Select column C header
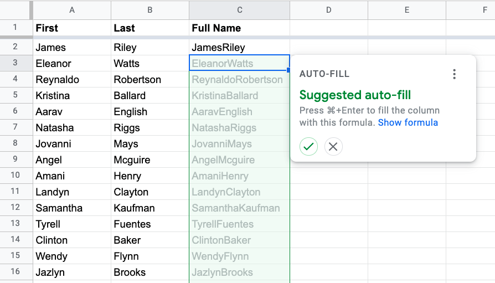This screenshot has height=283, width=495. point(240,10)
